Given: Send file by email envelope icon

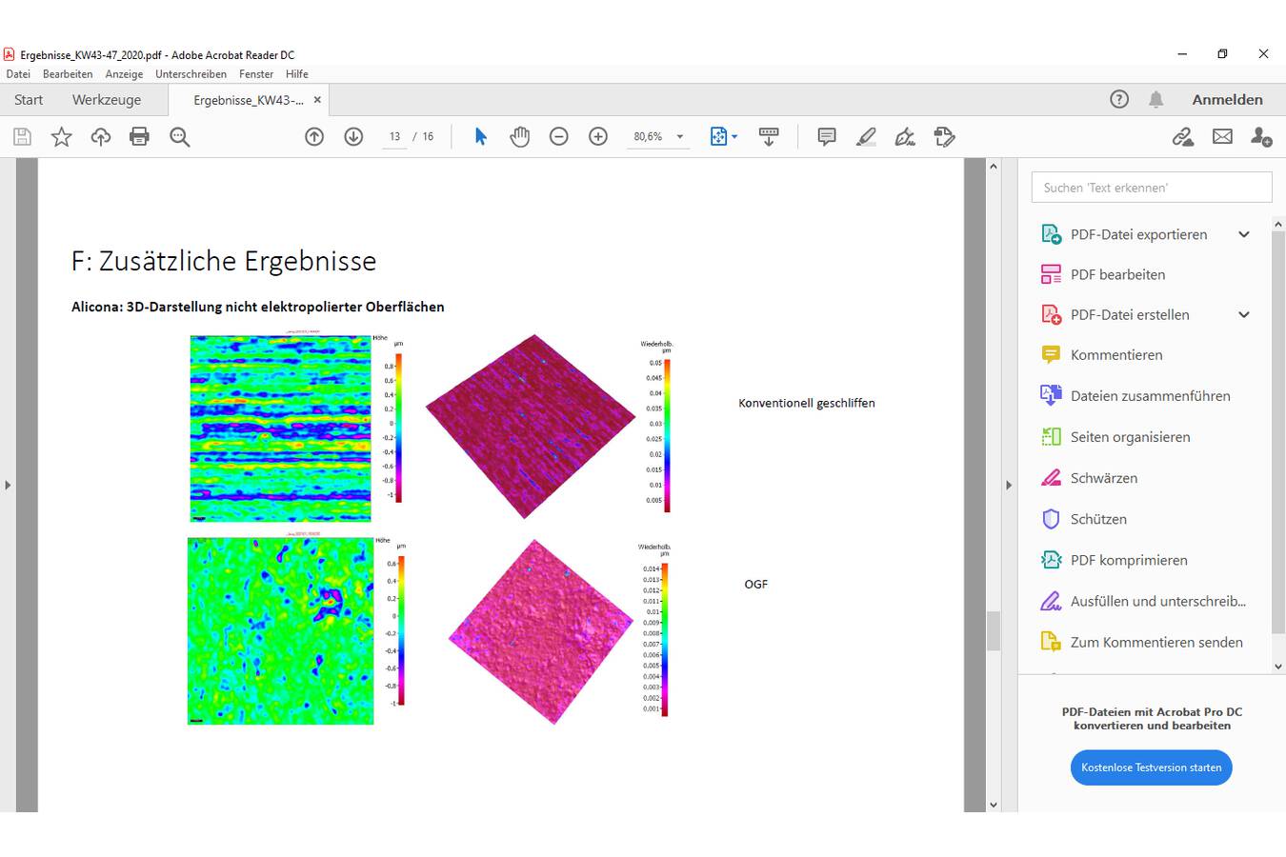Looking at the screenshot, I should tap(1222, 137).
